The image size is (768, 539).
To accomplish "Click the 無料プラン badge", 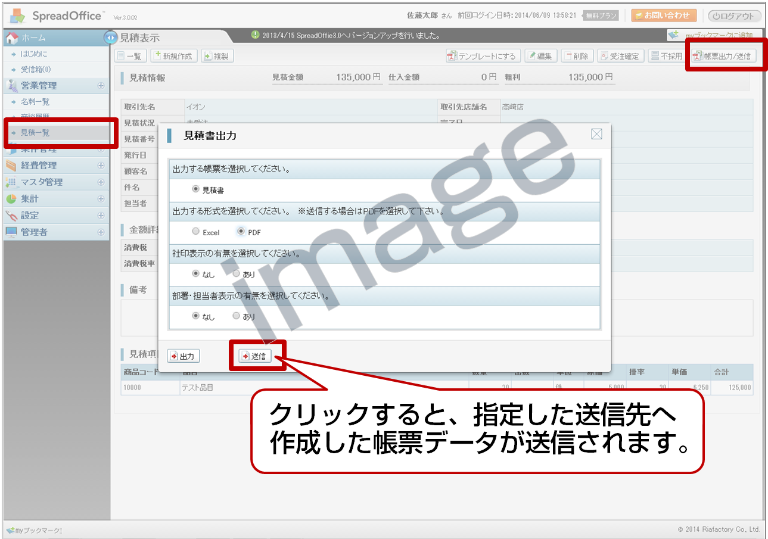I will pos(600,15).
